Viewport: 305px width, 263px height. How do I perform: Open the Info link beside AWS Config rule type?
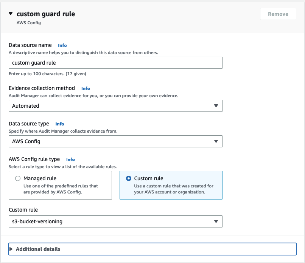tap(70, 159)
